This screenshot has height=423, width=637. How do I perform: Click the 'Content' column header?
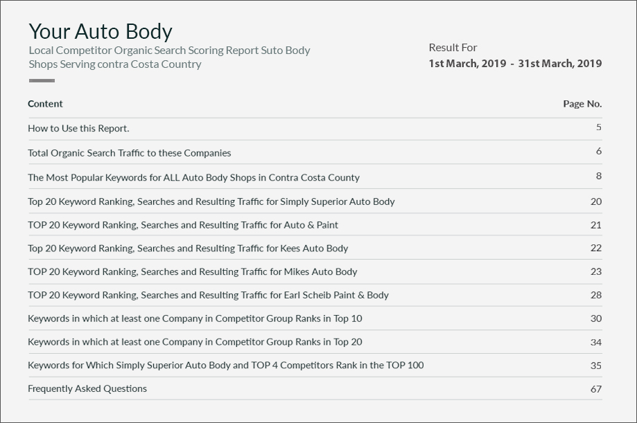point(45,104)
